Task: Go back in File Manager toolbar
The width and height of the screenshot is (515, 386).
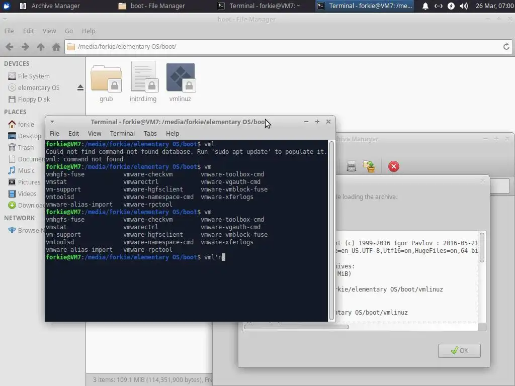Action: [10, 47]
